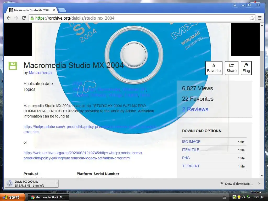Close the downloads bar
268x201 pixels.
point(259,183)
